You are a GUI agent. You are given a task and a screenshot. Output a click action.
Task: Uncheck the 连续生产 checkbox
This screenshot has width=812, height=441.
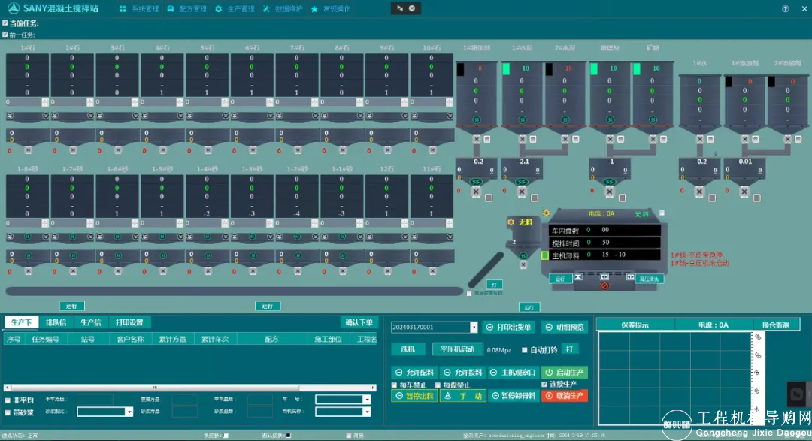click(x=544, y=384)
